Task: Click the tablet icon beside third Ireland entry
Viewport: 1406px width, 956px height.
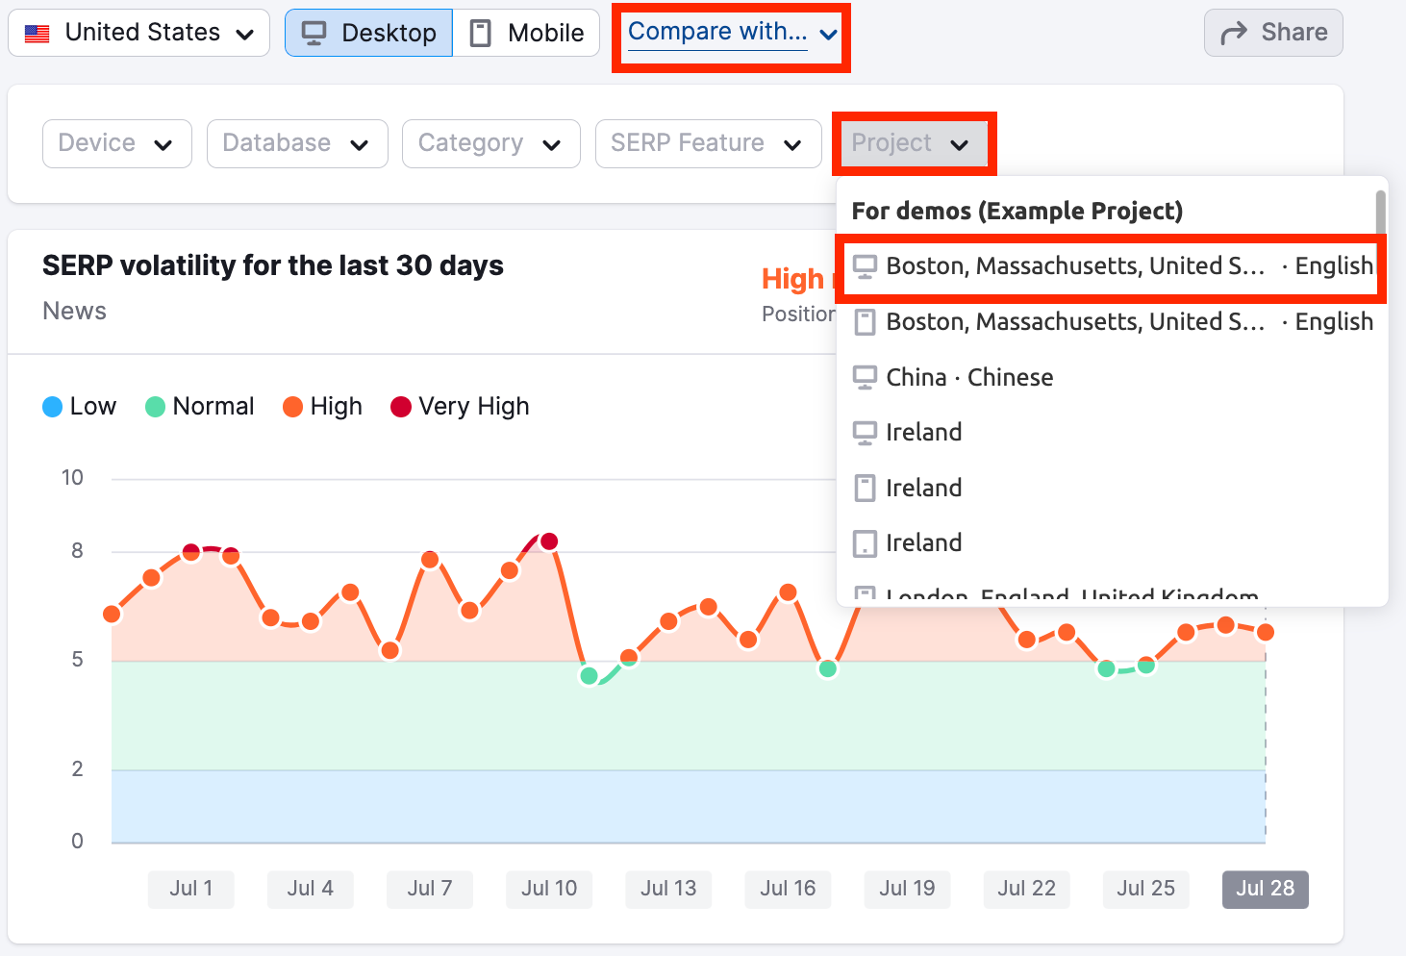Action: pos(865,543)
